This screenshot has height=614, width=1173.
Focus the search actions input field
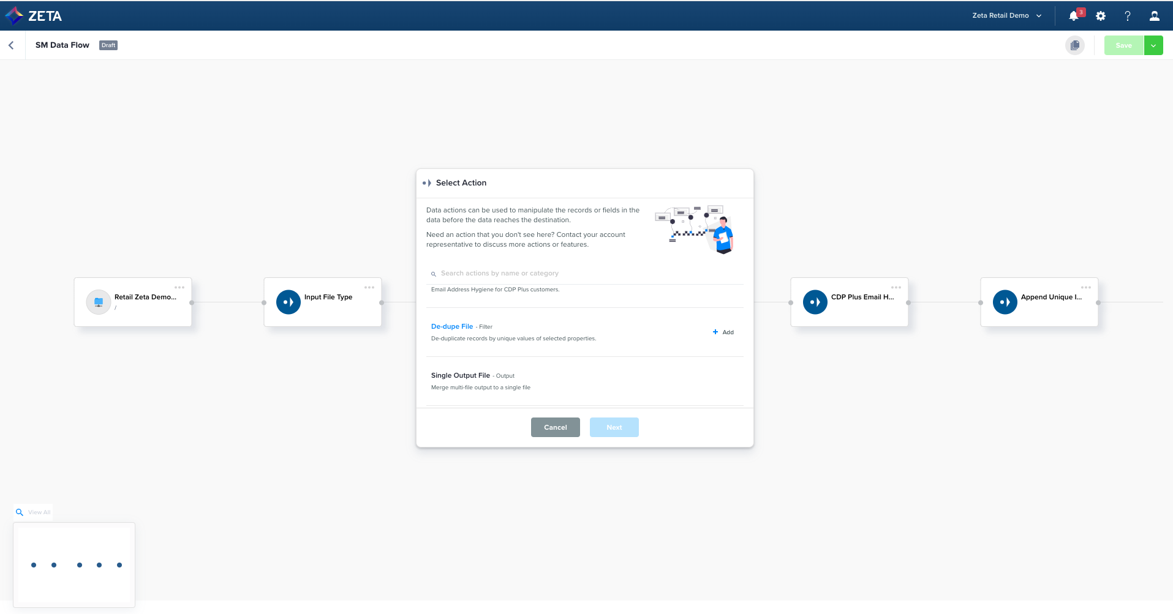[585, 274]
